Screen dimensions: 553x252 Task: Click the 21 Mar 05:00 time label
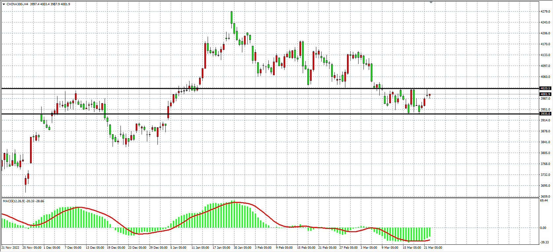click(433, 248)
